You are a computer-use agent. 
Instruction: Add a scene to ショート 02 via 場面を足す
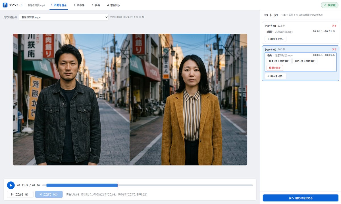click(x=275, y=76)
